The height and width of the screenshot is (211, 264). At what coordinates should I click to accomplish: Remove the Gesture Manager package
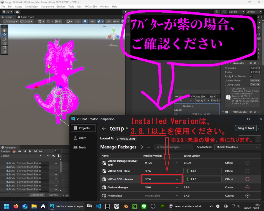tap(247, 187)
